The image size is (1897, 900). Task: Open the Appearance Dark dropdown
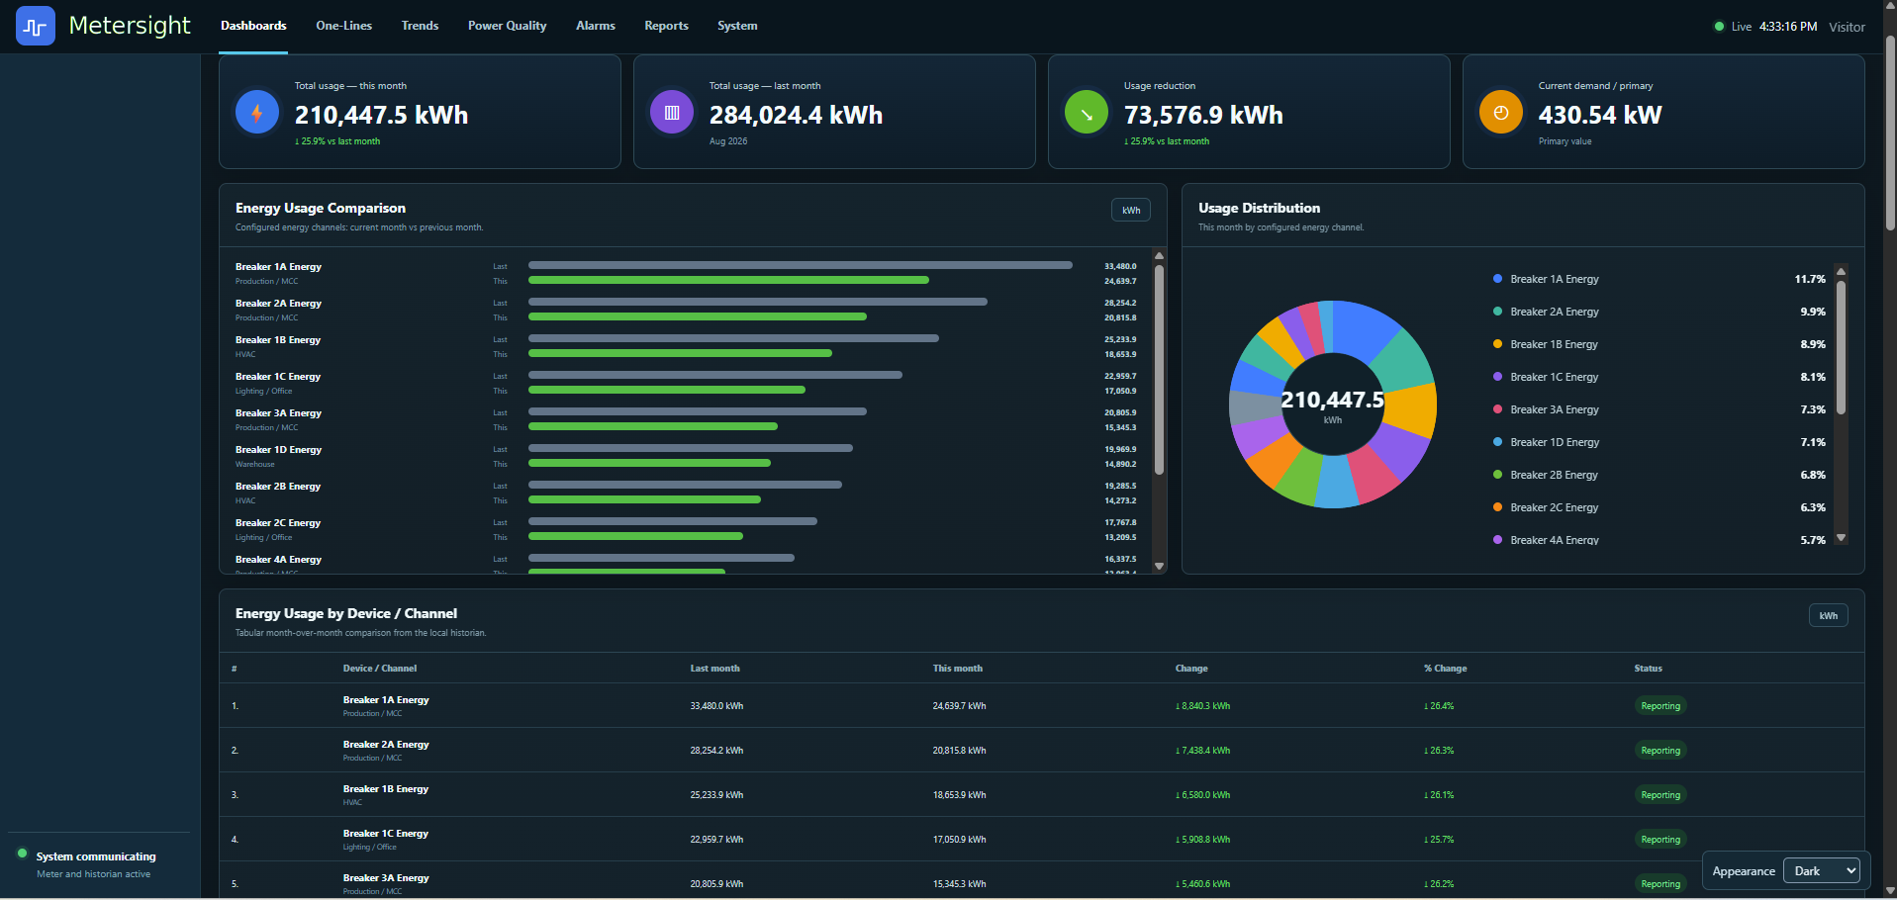coord(1821,871)
